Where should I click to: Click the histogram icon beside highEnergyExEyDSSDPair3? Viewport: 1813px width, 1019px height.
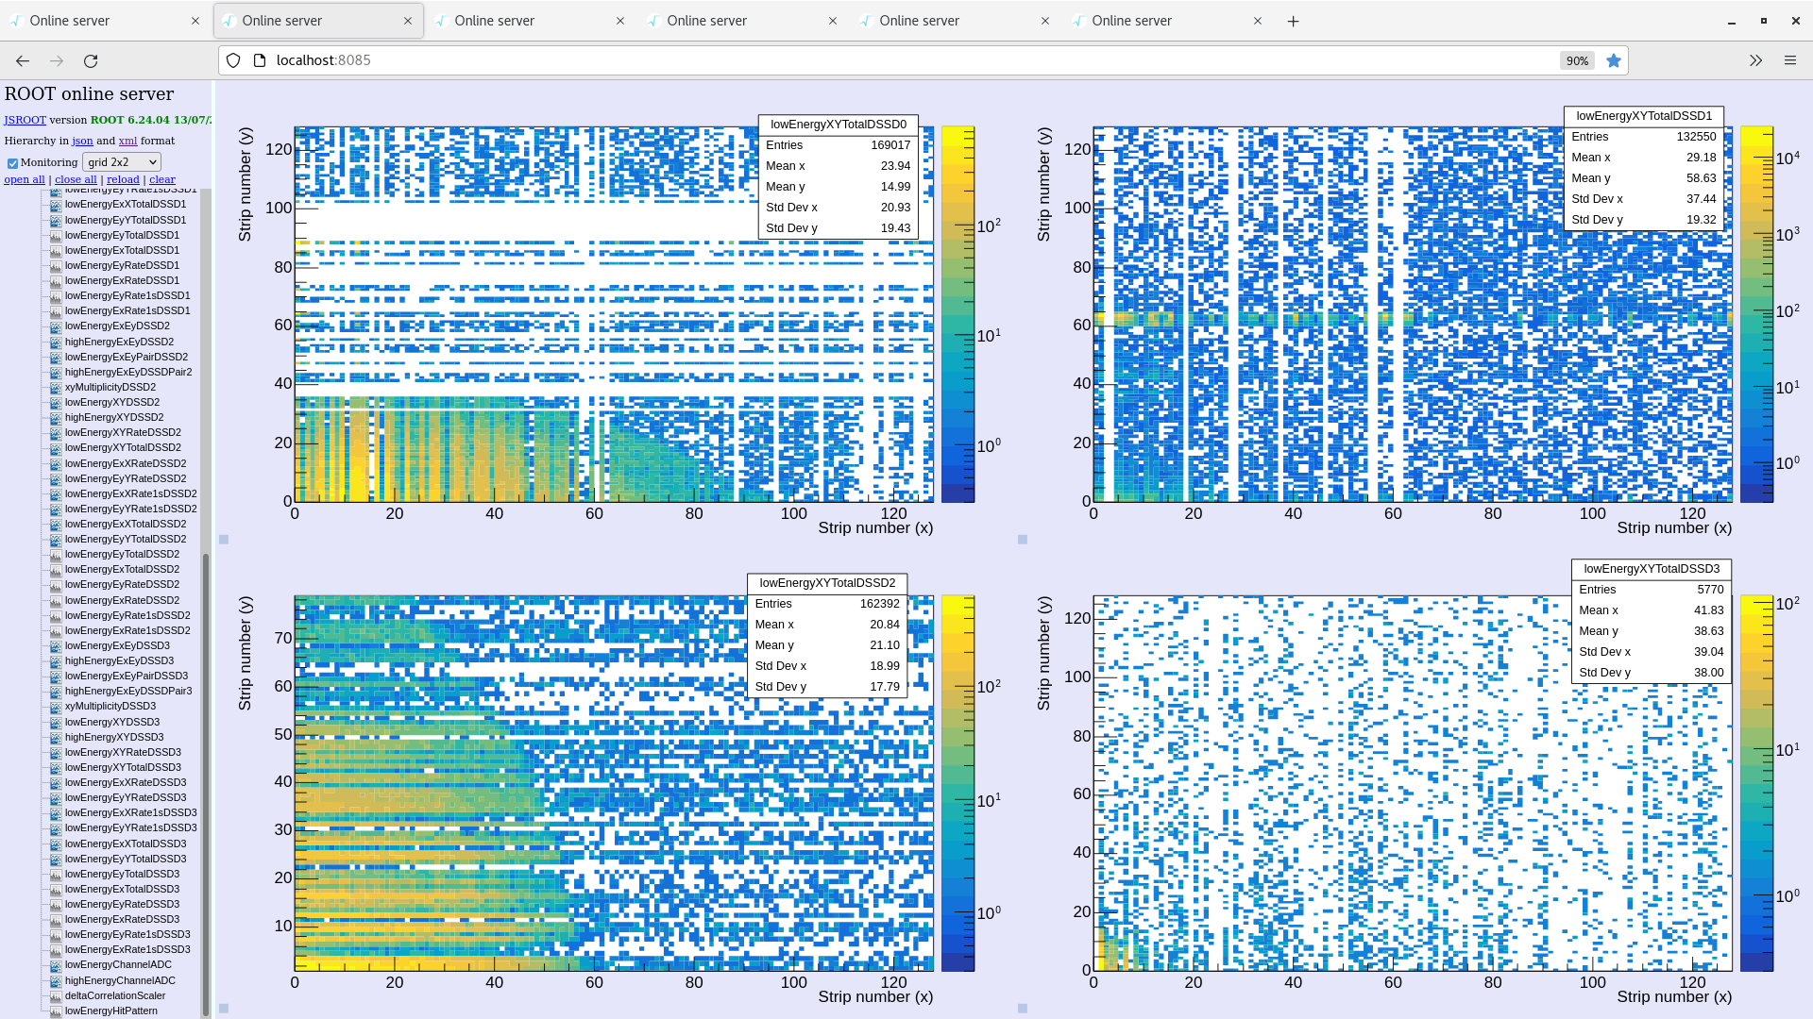[56, 691]
